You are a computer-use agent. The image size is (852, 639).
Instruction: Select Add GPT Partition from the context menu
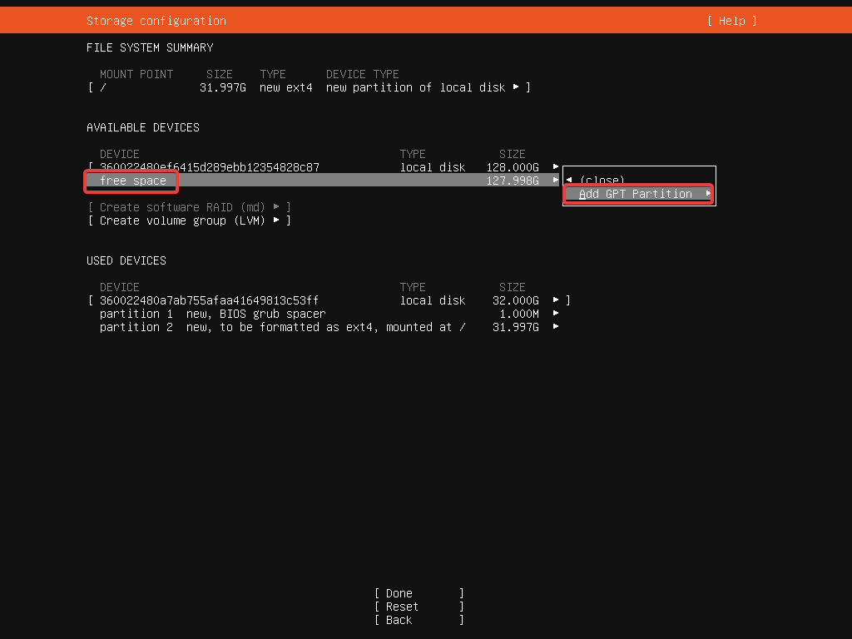tap(637, 193)
